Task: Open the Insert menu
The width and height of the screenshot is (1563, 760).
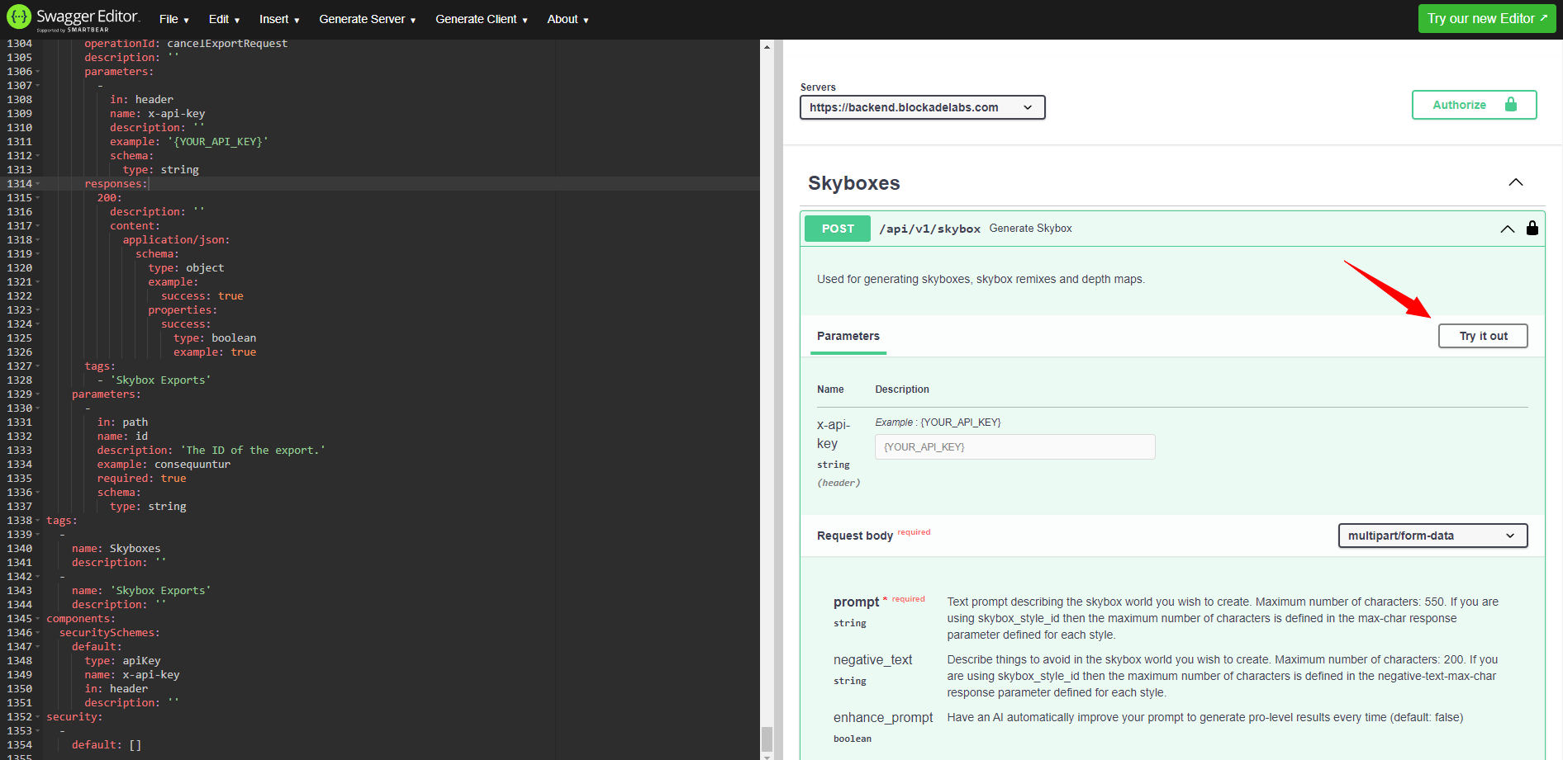Action: 278,19
